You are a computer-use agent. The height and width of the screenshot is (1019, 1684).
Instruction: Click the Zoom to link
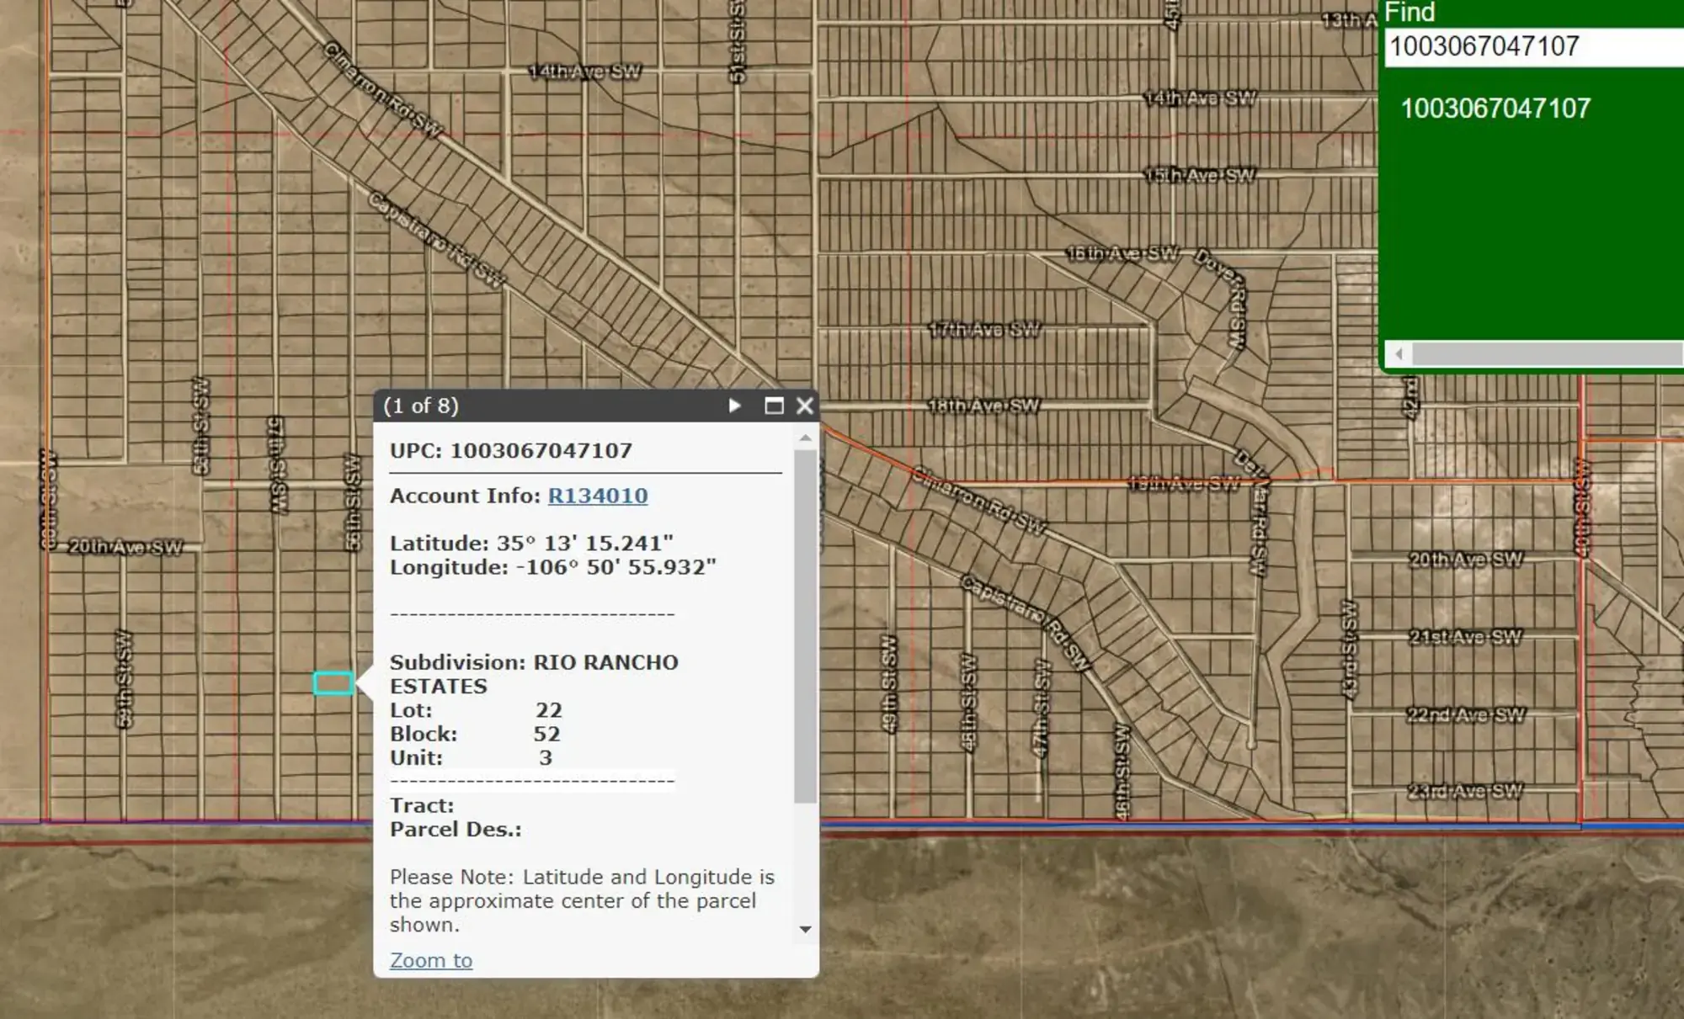click(x=430, y=960)
